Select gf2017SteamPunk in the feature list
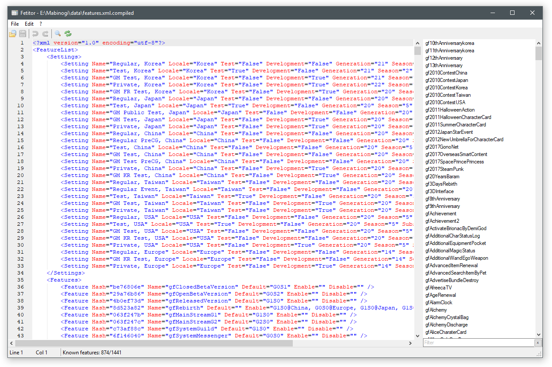The height and width of the screenshot is (367, 552). pyautogui.click(x=444, y=169)
